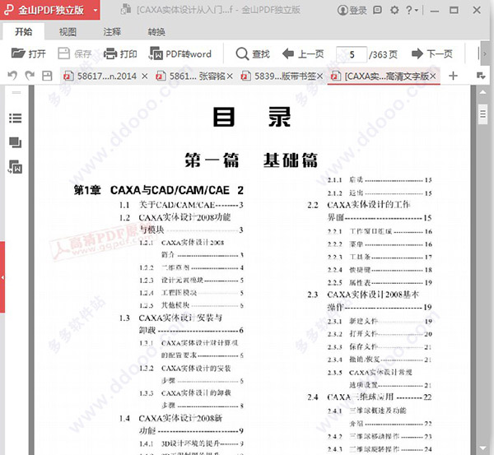Add a new tab with plus icon
The image size is (494, 455).
(x=453, y=76)
